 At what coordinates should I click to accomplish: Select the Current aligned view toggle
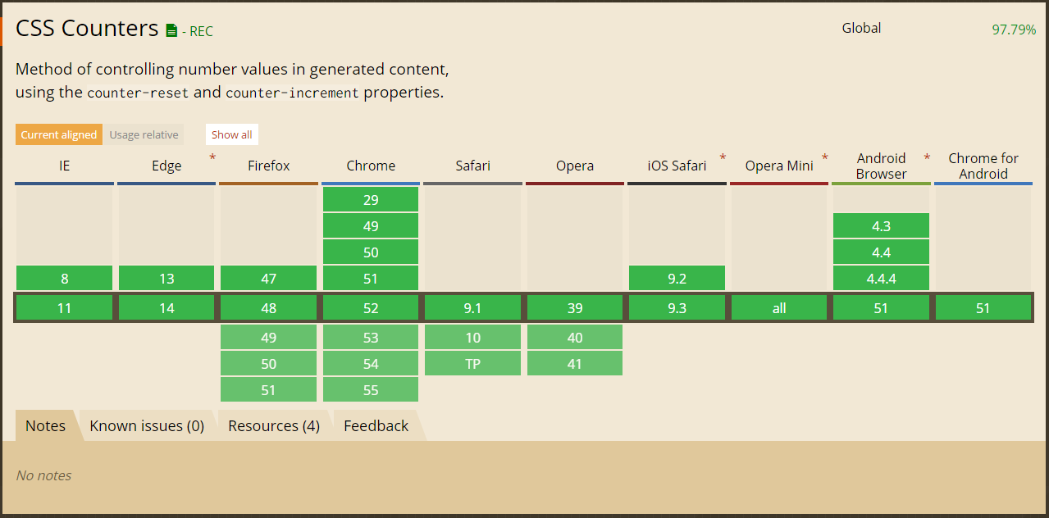click(x=59, y=134)
